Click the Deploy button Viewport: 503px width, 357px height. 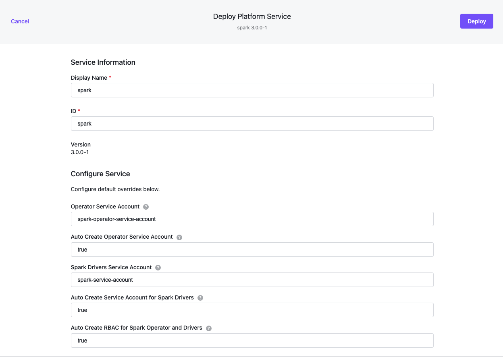[476, 21]
